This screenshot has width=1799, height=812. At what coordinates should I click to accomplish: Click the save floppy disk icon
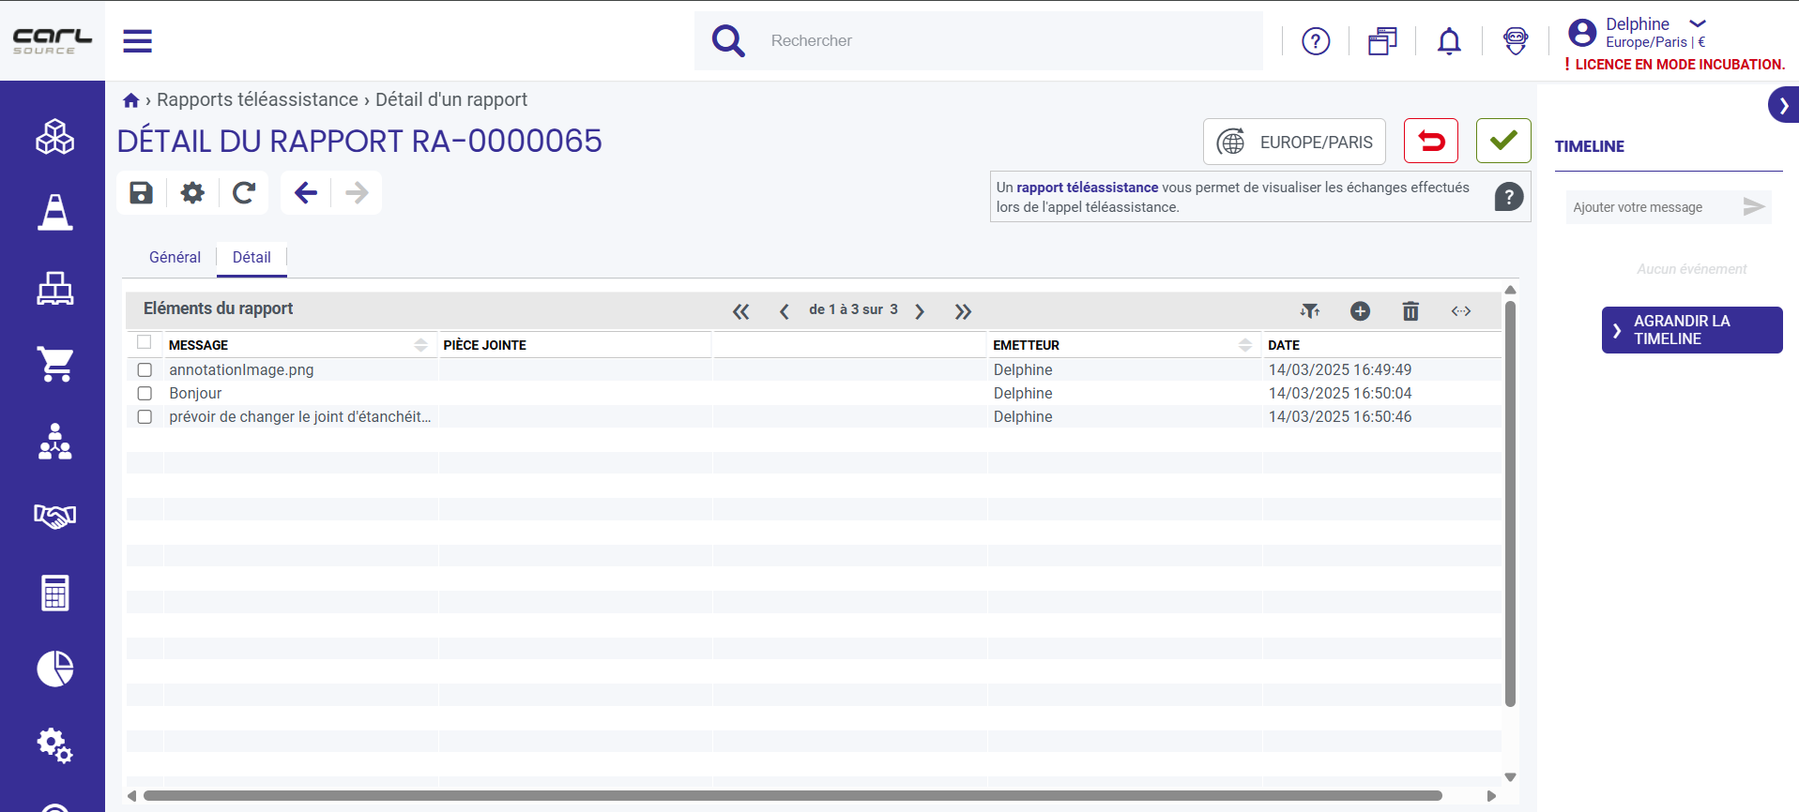142,193
